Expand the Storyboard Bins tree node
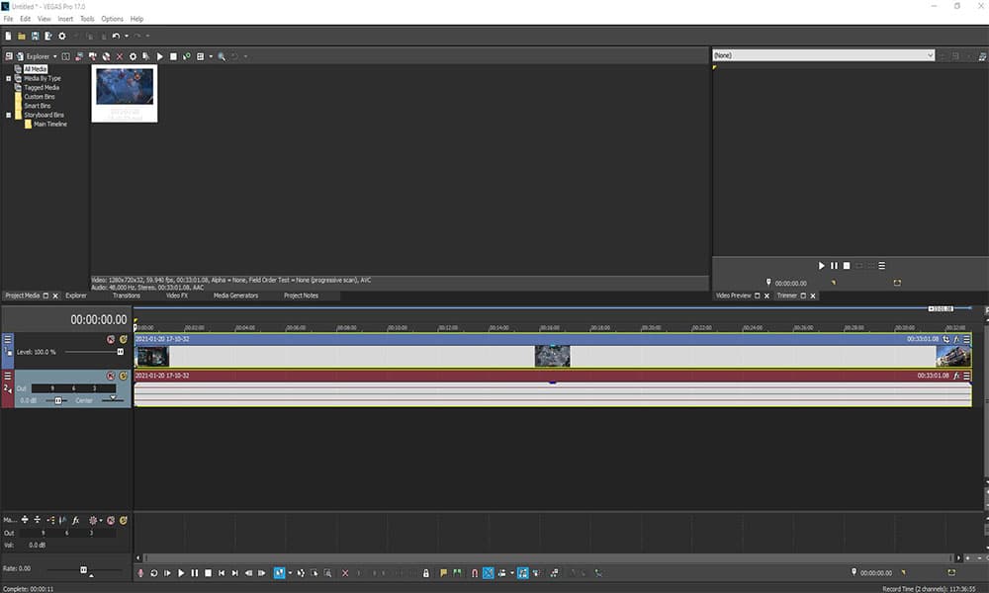 [8, 116]
